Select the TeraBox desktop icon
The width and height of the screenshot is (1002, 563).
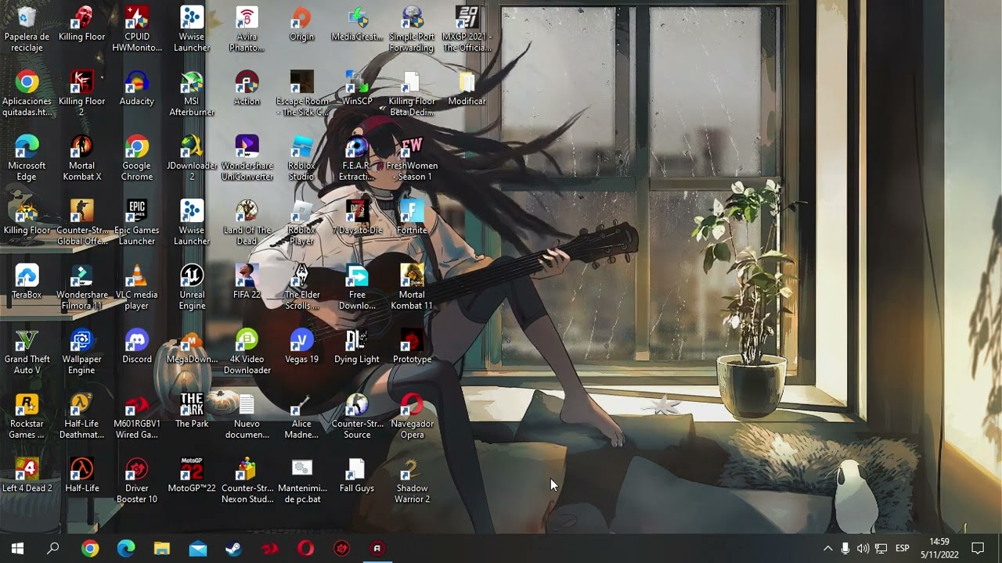(x=27, y=281)
